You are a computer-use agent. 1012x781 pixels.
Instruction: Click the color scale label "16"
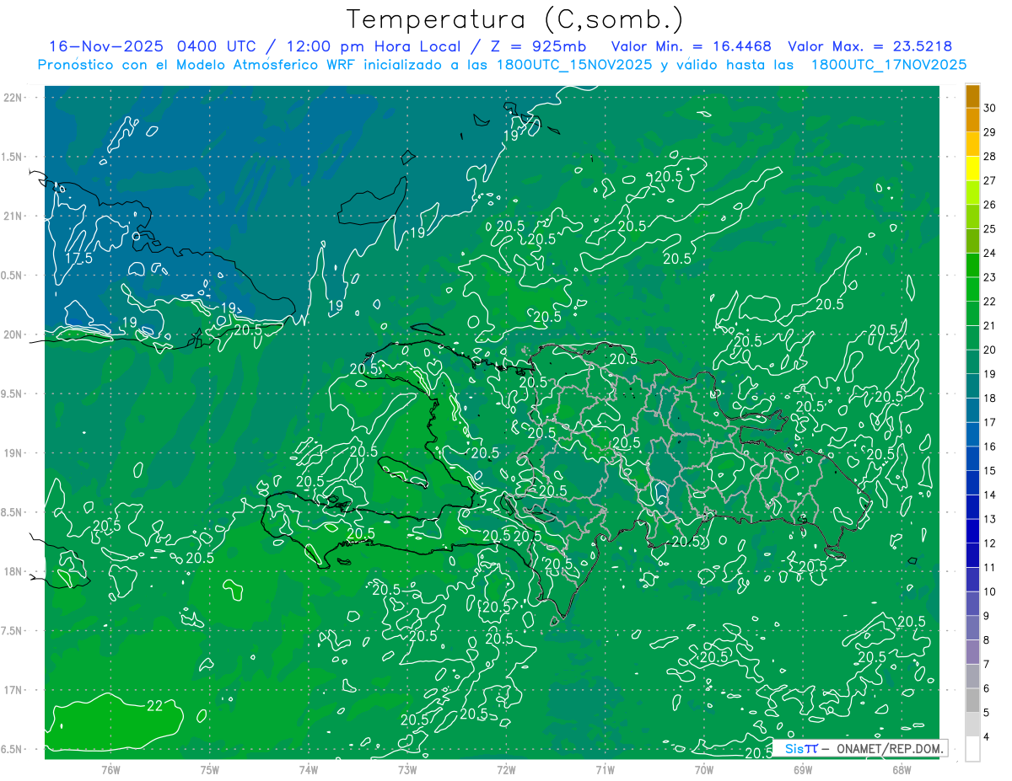(x=990, y=447)
